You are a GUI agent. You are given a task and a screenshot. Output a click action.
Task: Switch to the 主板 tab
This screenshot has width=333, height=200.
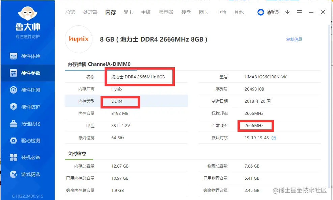pyautogui.click(x=146, y=12)
